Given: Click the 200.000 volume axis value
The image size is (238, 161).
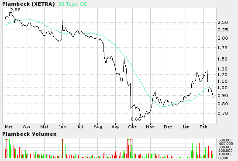Looking at the screenshot, I should point(225,151).
